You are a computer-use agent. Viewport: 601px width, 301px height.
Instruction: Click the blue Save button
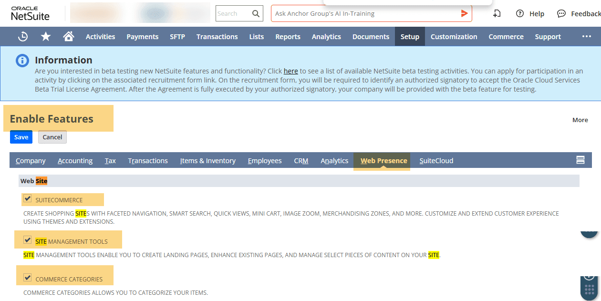pyautogui.click(x=21, y=137)
